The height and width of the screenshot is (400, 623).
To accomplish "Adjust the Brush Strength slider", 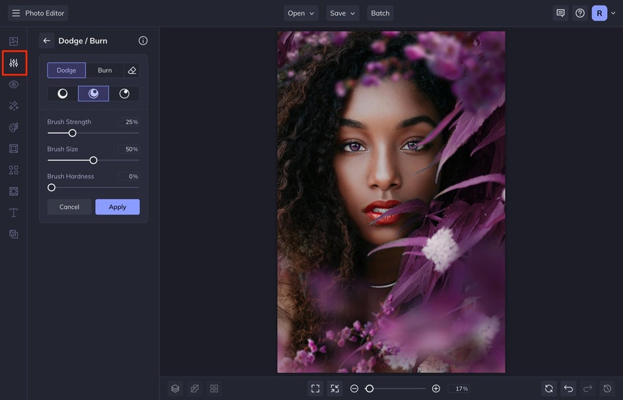I will tap(93, 133).
